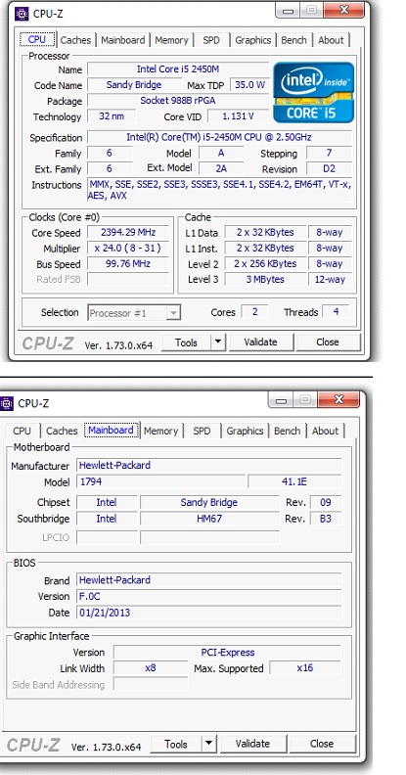Image resolution: width=406 pixels, height=775 pixels.
Task: Click Tools button in top CPU-Z window
Action: (186, 342)
